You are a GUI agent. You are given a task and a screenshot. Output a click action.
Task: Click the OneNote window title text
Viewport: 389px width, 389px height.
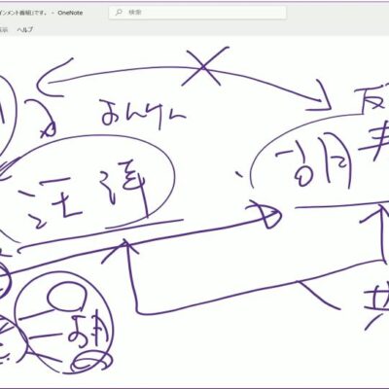[x=70, y=13]
